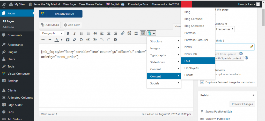The image size is (265, 121).
Task: Toggle Duplicate featured image to translations checkbox
Action: (x=202, y=82)
